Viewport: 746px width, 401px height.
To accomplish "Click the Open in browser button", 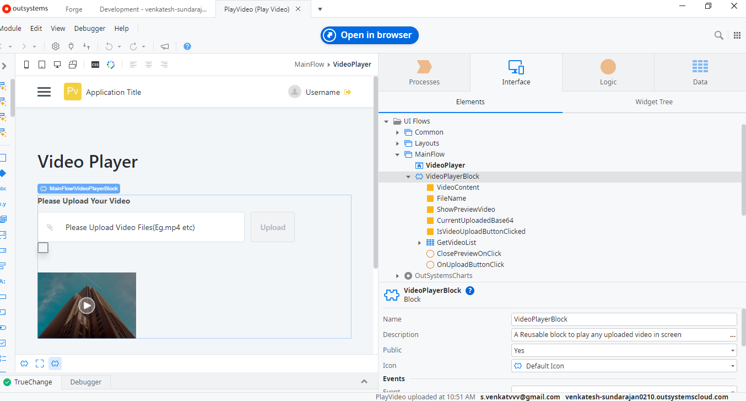I will 369,35.
